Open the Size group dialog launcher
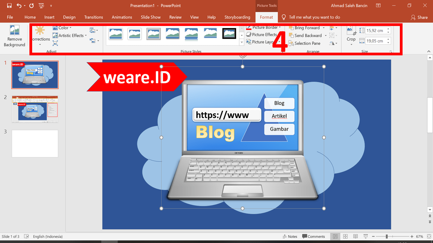The height and width of the screenshot is (243, 433). [x=391, y=52]
